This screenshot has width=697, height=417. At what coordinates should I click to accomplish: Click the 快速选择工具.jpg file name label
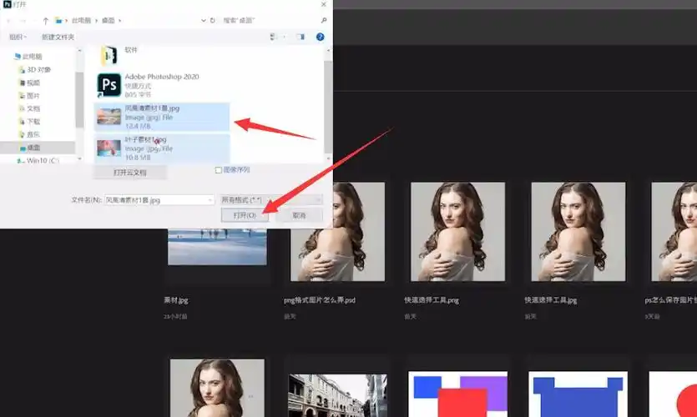pos(551,300)
